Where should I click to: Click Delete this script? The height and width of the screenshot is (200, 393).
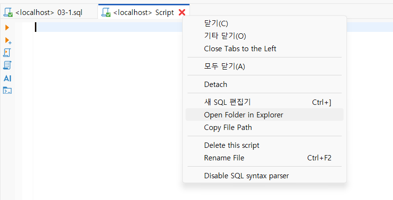pyautogui.click(x=232, y=145)
